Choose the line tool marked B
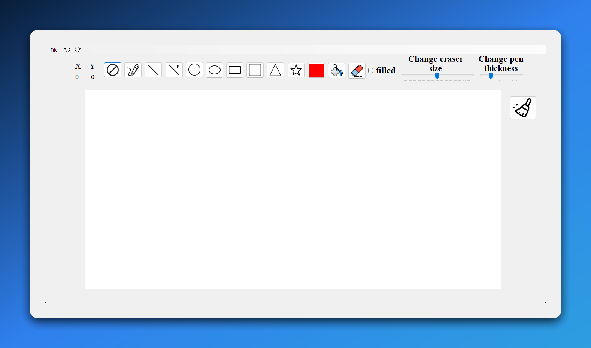Viewport: 591px width, 348px height. [174, 70]
